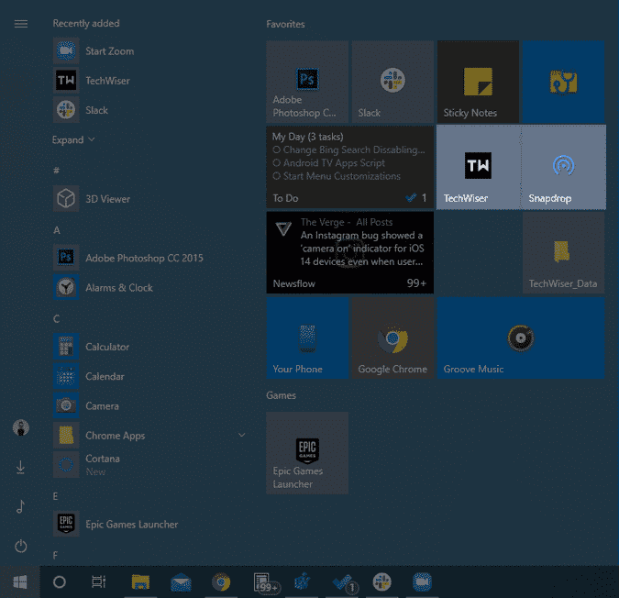The image size is (619, 598).
Task: Open the TechWiser tile in Favorites
Action: point(478,167)
